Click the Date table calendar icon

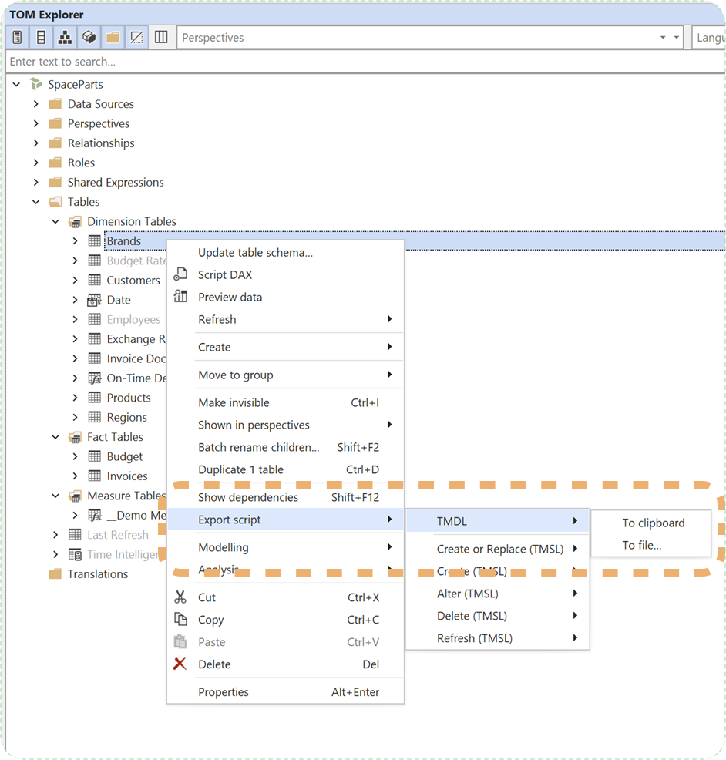(93, 300)
